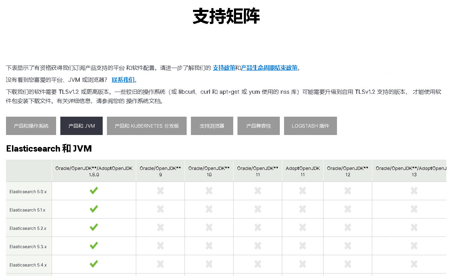Click the JDK 13 cross for Elasticsearch 5.2.x

pyautogui.click(x=414, y=227)
